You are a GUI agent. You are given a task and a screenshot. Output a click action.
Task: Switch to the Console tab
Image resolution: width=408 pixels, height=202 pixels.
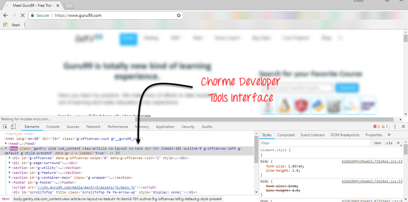pos(53,127)
